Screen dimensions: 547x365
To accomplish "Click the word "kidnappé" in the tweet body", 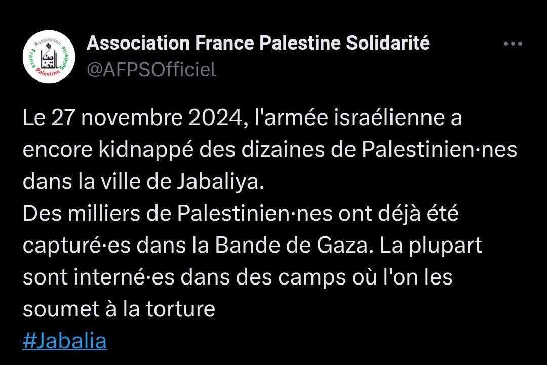I will [x=146, y=150].
